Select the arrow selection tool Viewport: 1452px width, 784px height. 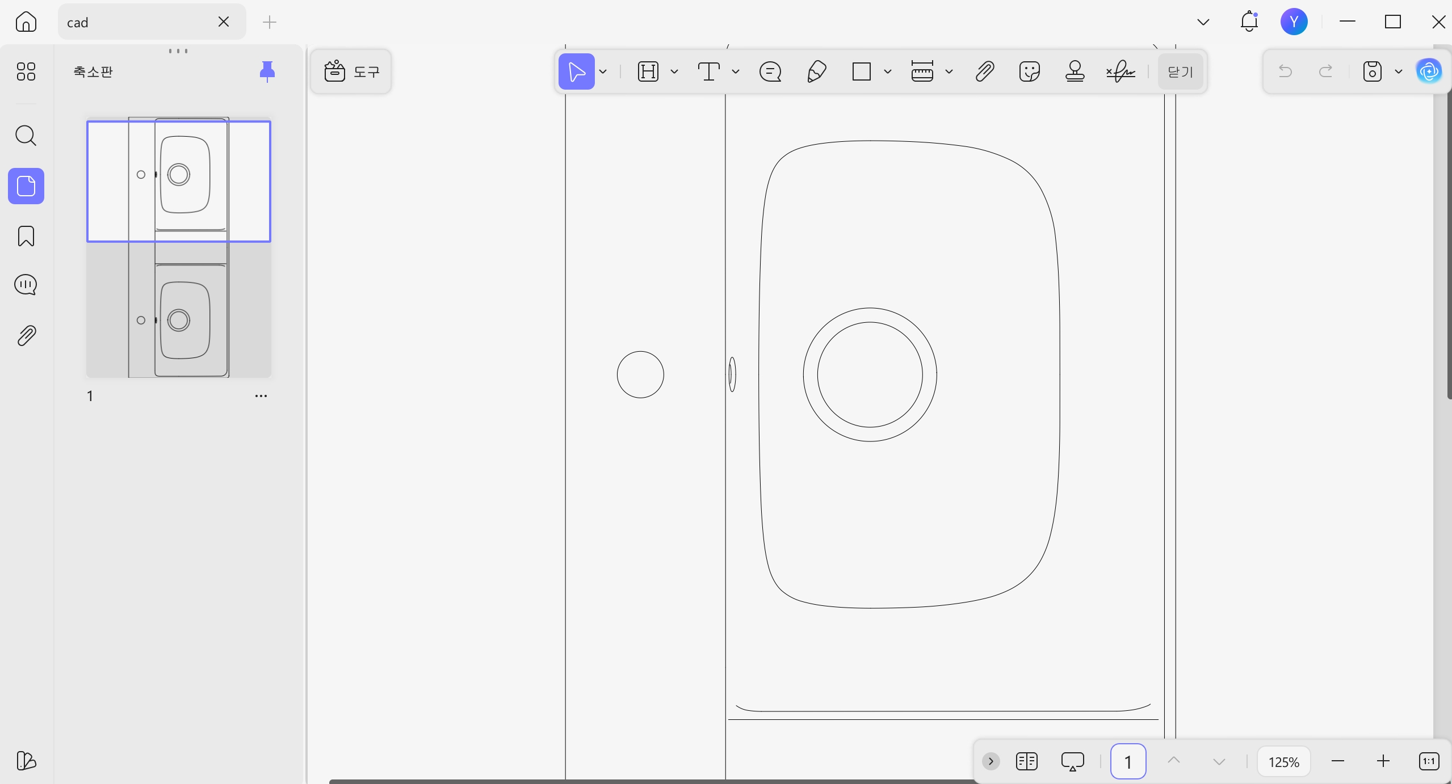coord(577,71)
